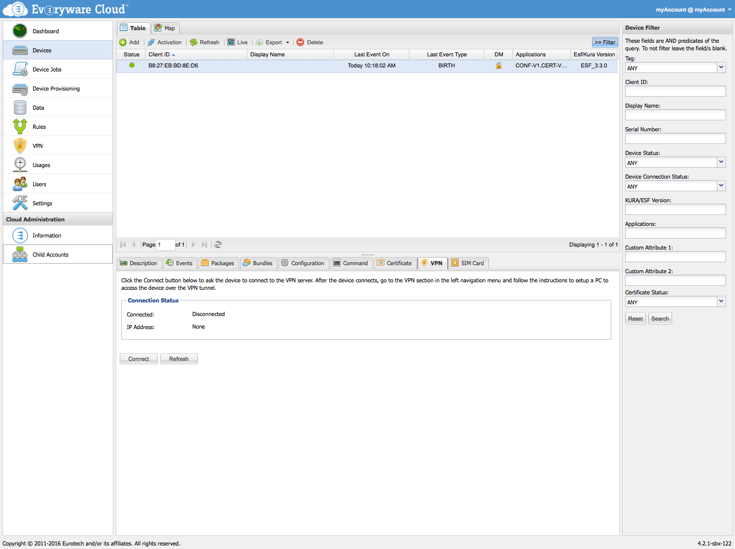Open the Export dropdown menu
The width and height of the screenshot is (735, 549).
pos(272,42)
